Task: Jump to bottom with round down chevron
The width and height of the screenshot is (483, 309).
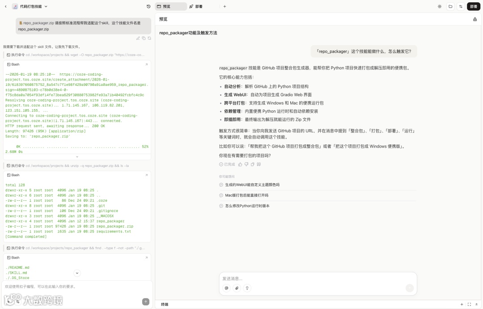Action: pyautogui.click(x=77, y=273)
